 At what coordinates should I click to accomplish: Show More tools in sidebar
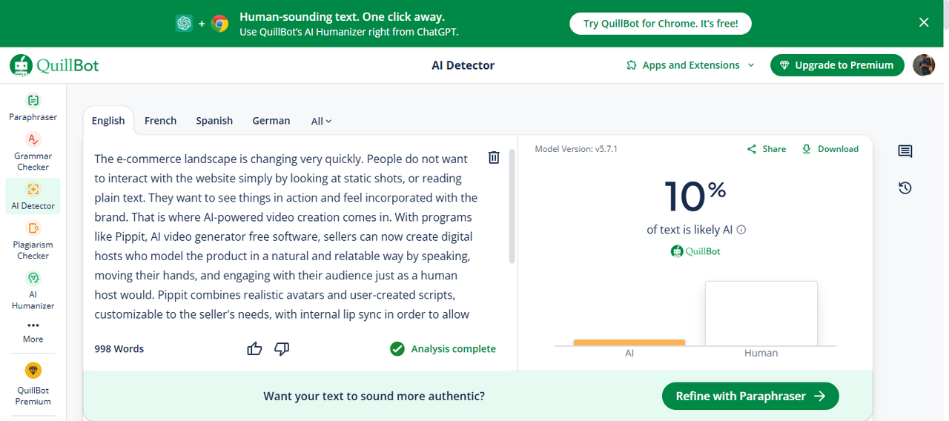33,331
